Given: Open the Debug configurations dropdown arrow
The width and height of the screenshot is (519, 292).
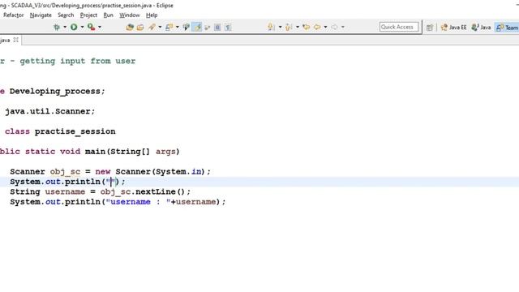Looking at the screenshot, I should click(x=65, y=27).
